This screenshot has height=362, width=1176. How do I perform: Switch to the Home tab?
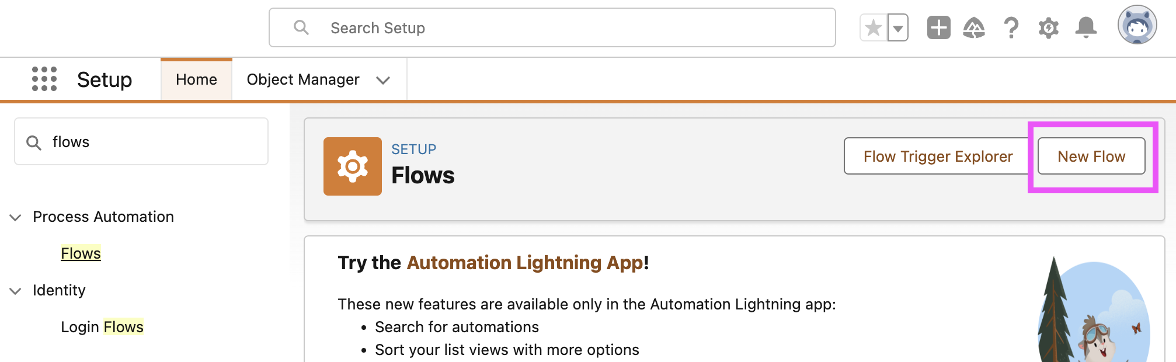coord(196,79)
